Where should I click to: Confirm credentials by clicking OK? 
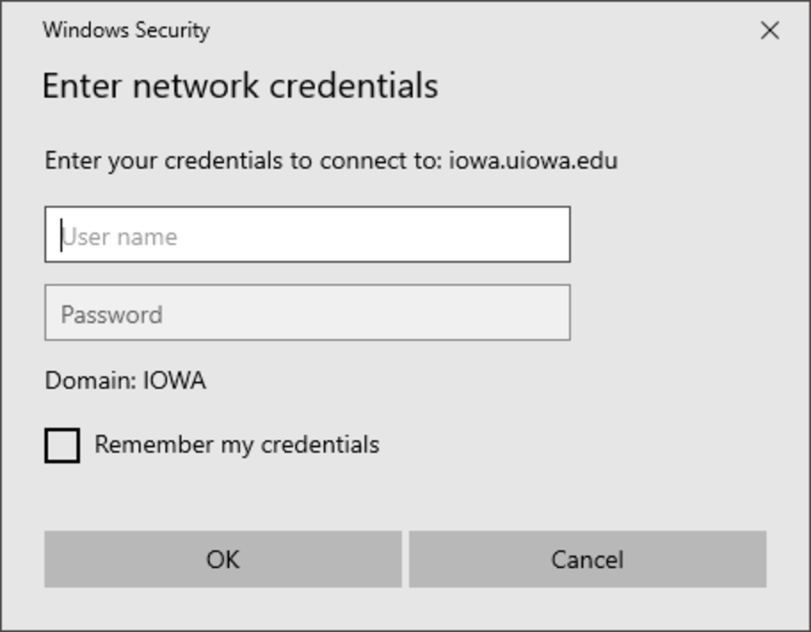tap(223, 559)
